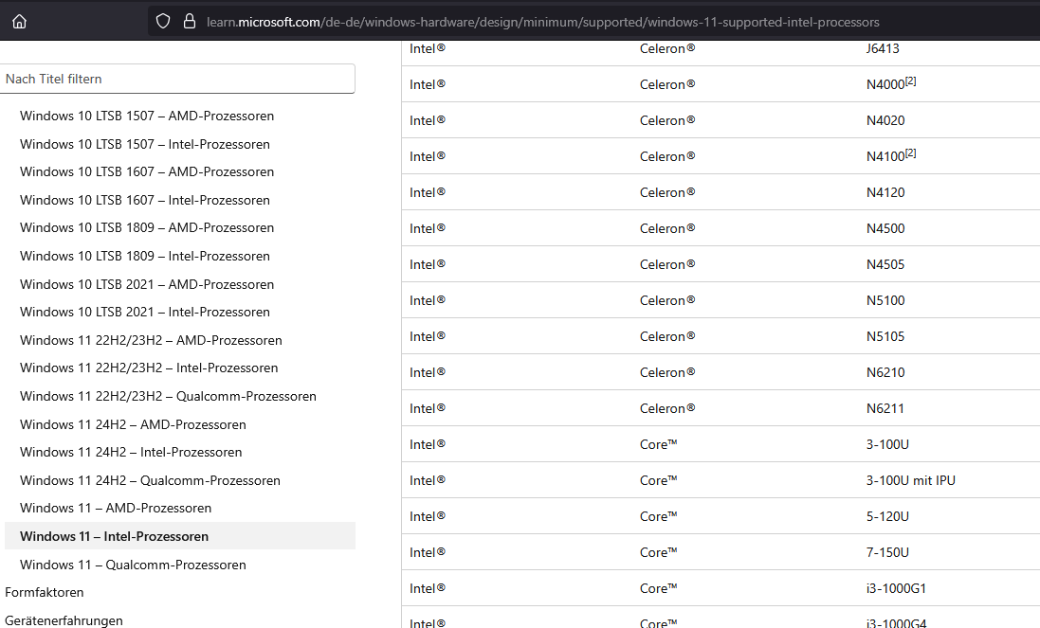Screen dimensions: 1040x628
Task: Expand the Gerätenerfahrungen section
Action: click(x=64, y=620)
